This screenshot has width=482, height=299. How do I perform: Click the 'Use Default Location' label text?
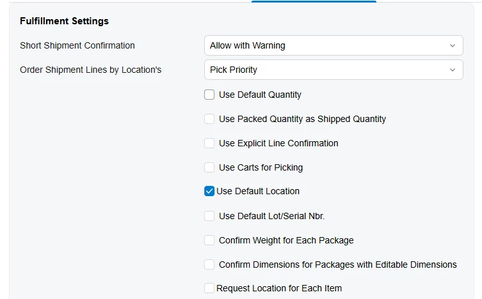click(258, 191)
